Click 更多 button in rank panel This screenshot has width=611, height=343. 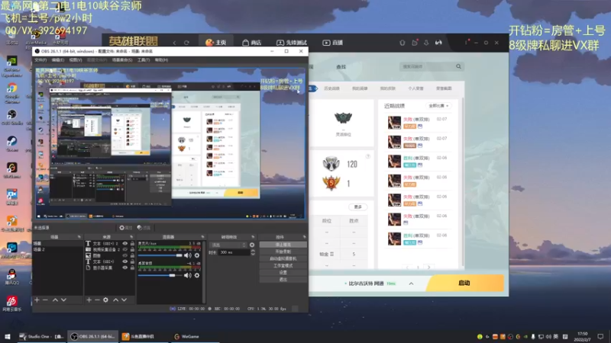tap(357, 207)
